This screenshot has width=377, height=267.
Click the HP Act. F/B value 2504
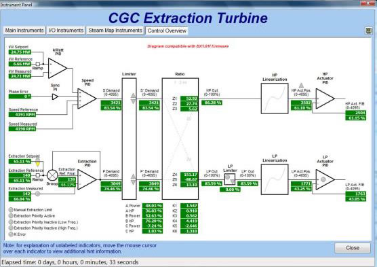tap(356, 113)
